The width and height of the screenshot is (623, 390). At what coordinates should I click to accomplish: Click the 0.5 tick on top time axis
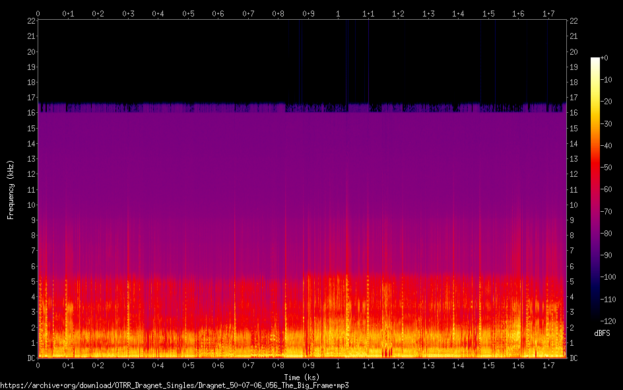(188, 13)
